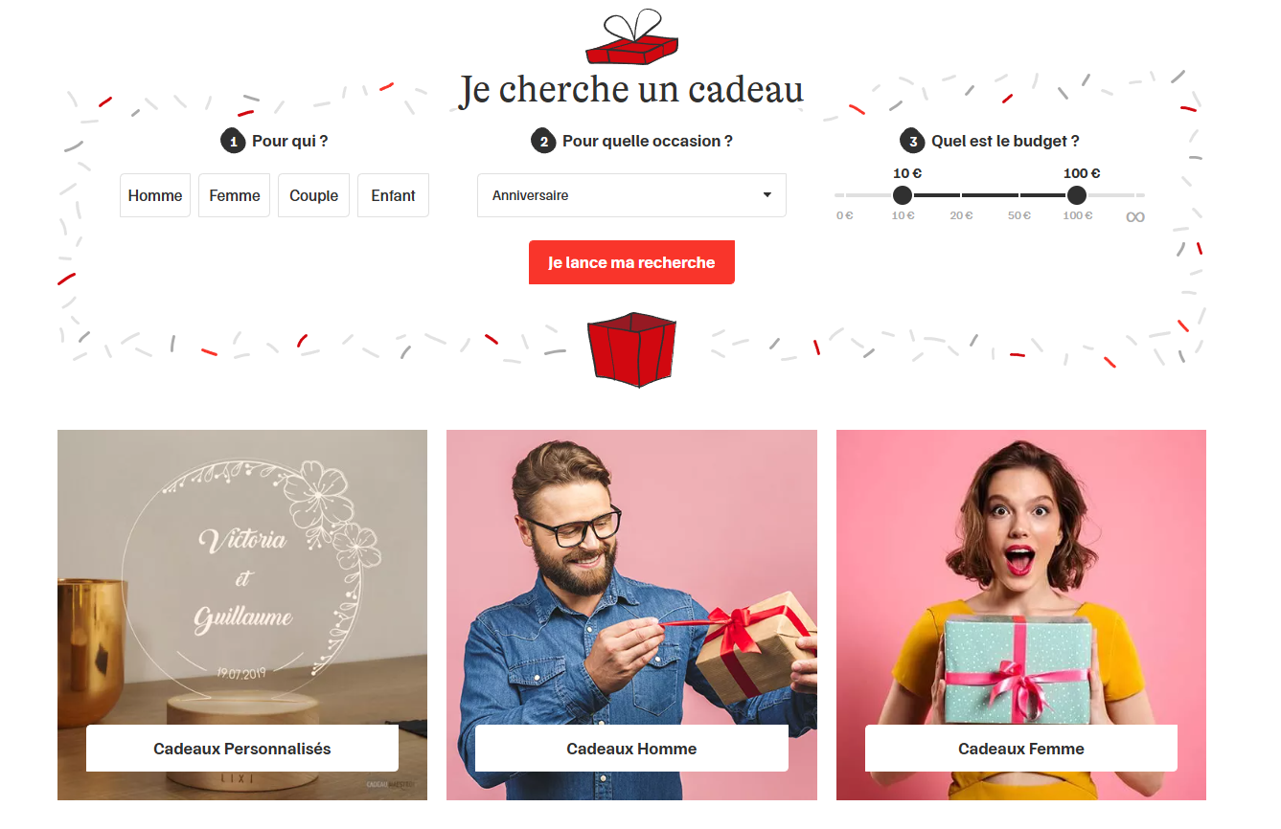Open the Cadeaux Homme category
Screen dimensions: 1281x829
(631, 749)
